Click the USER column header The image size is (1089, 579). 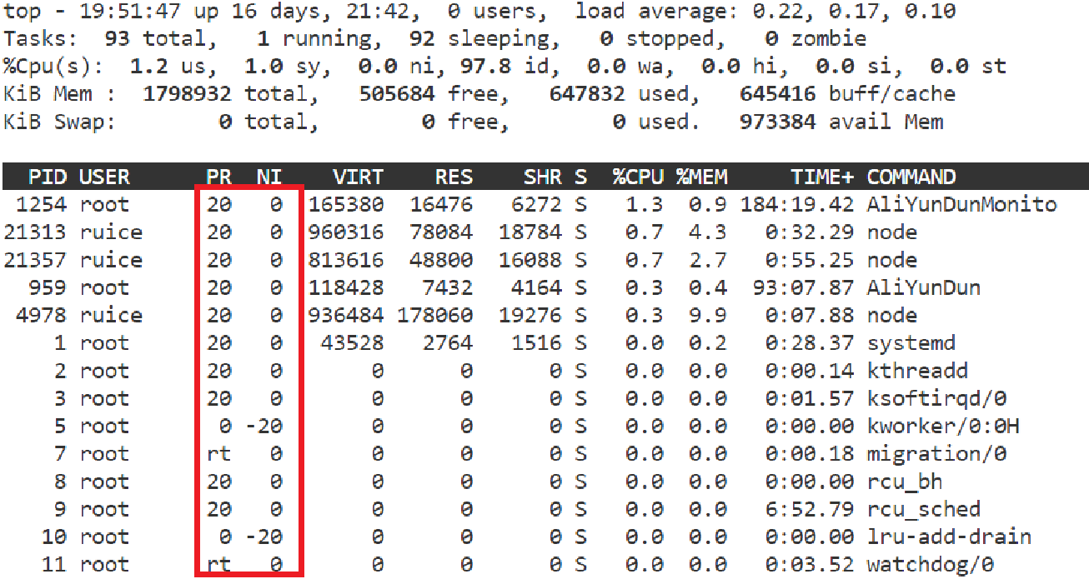(105, 177)
